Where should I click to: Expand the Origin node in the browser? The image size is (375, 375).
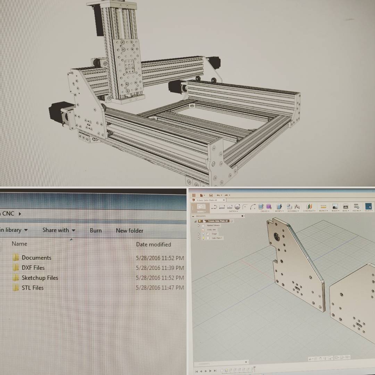point(199,234)
